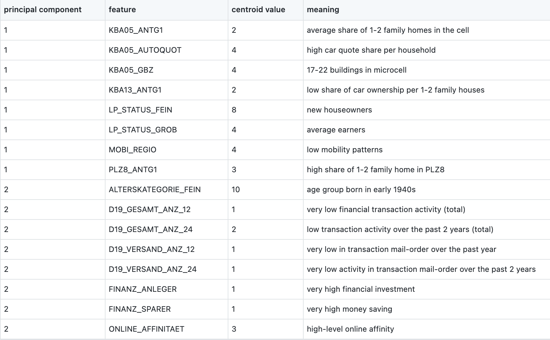Viewport: 550px width, 340px height.
Task: Click the 'principal component' column header
Action: pyautogui.click(x=43, y=10)
